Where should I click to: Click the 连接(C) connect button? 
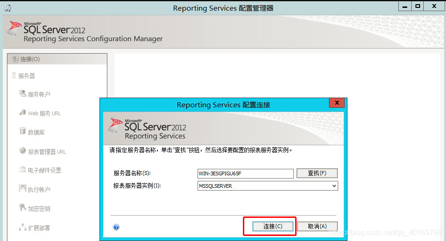[273, 226]
